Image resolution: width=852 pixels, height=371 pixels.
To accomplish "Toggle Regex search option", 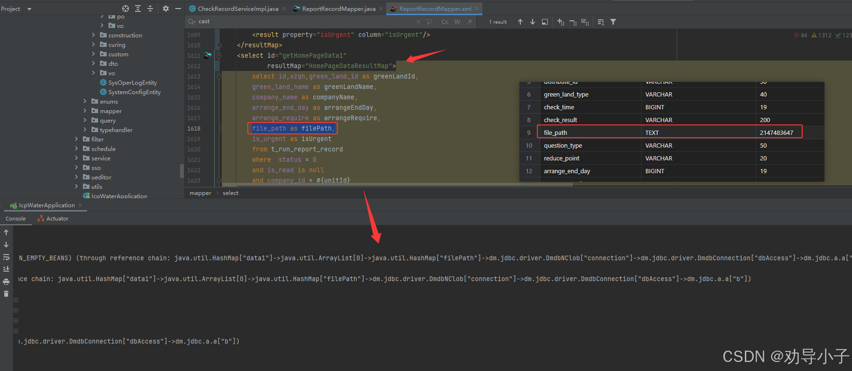I will pos(470,22).
